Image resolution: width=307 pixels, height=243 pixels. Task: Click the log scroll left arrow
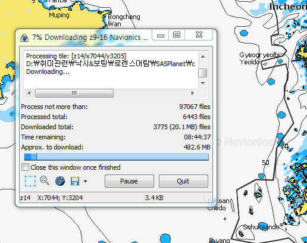pos(29,93)
